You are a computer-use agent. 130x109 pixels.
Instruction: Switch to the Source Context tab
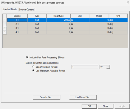tap(26, 10)
